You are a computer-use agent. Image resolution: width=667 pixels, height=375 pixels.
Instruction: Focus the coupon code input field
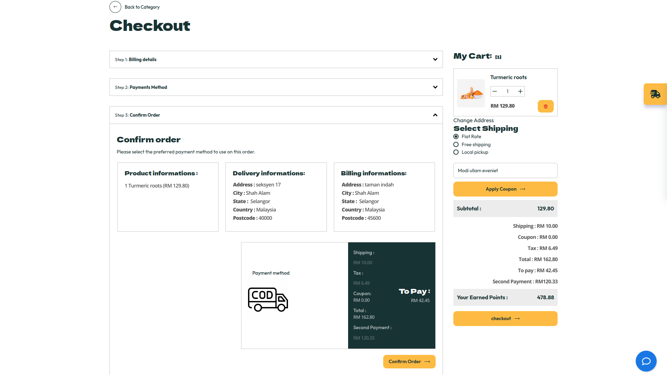point(505,170)
